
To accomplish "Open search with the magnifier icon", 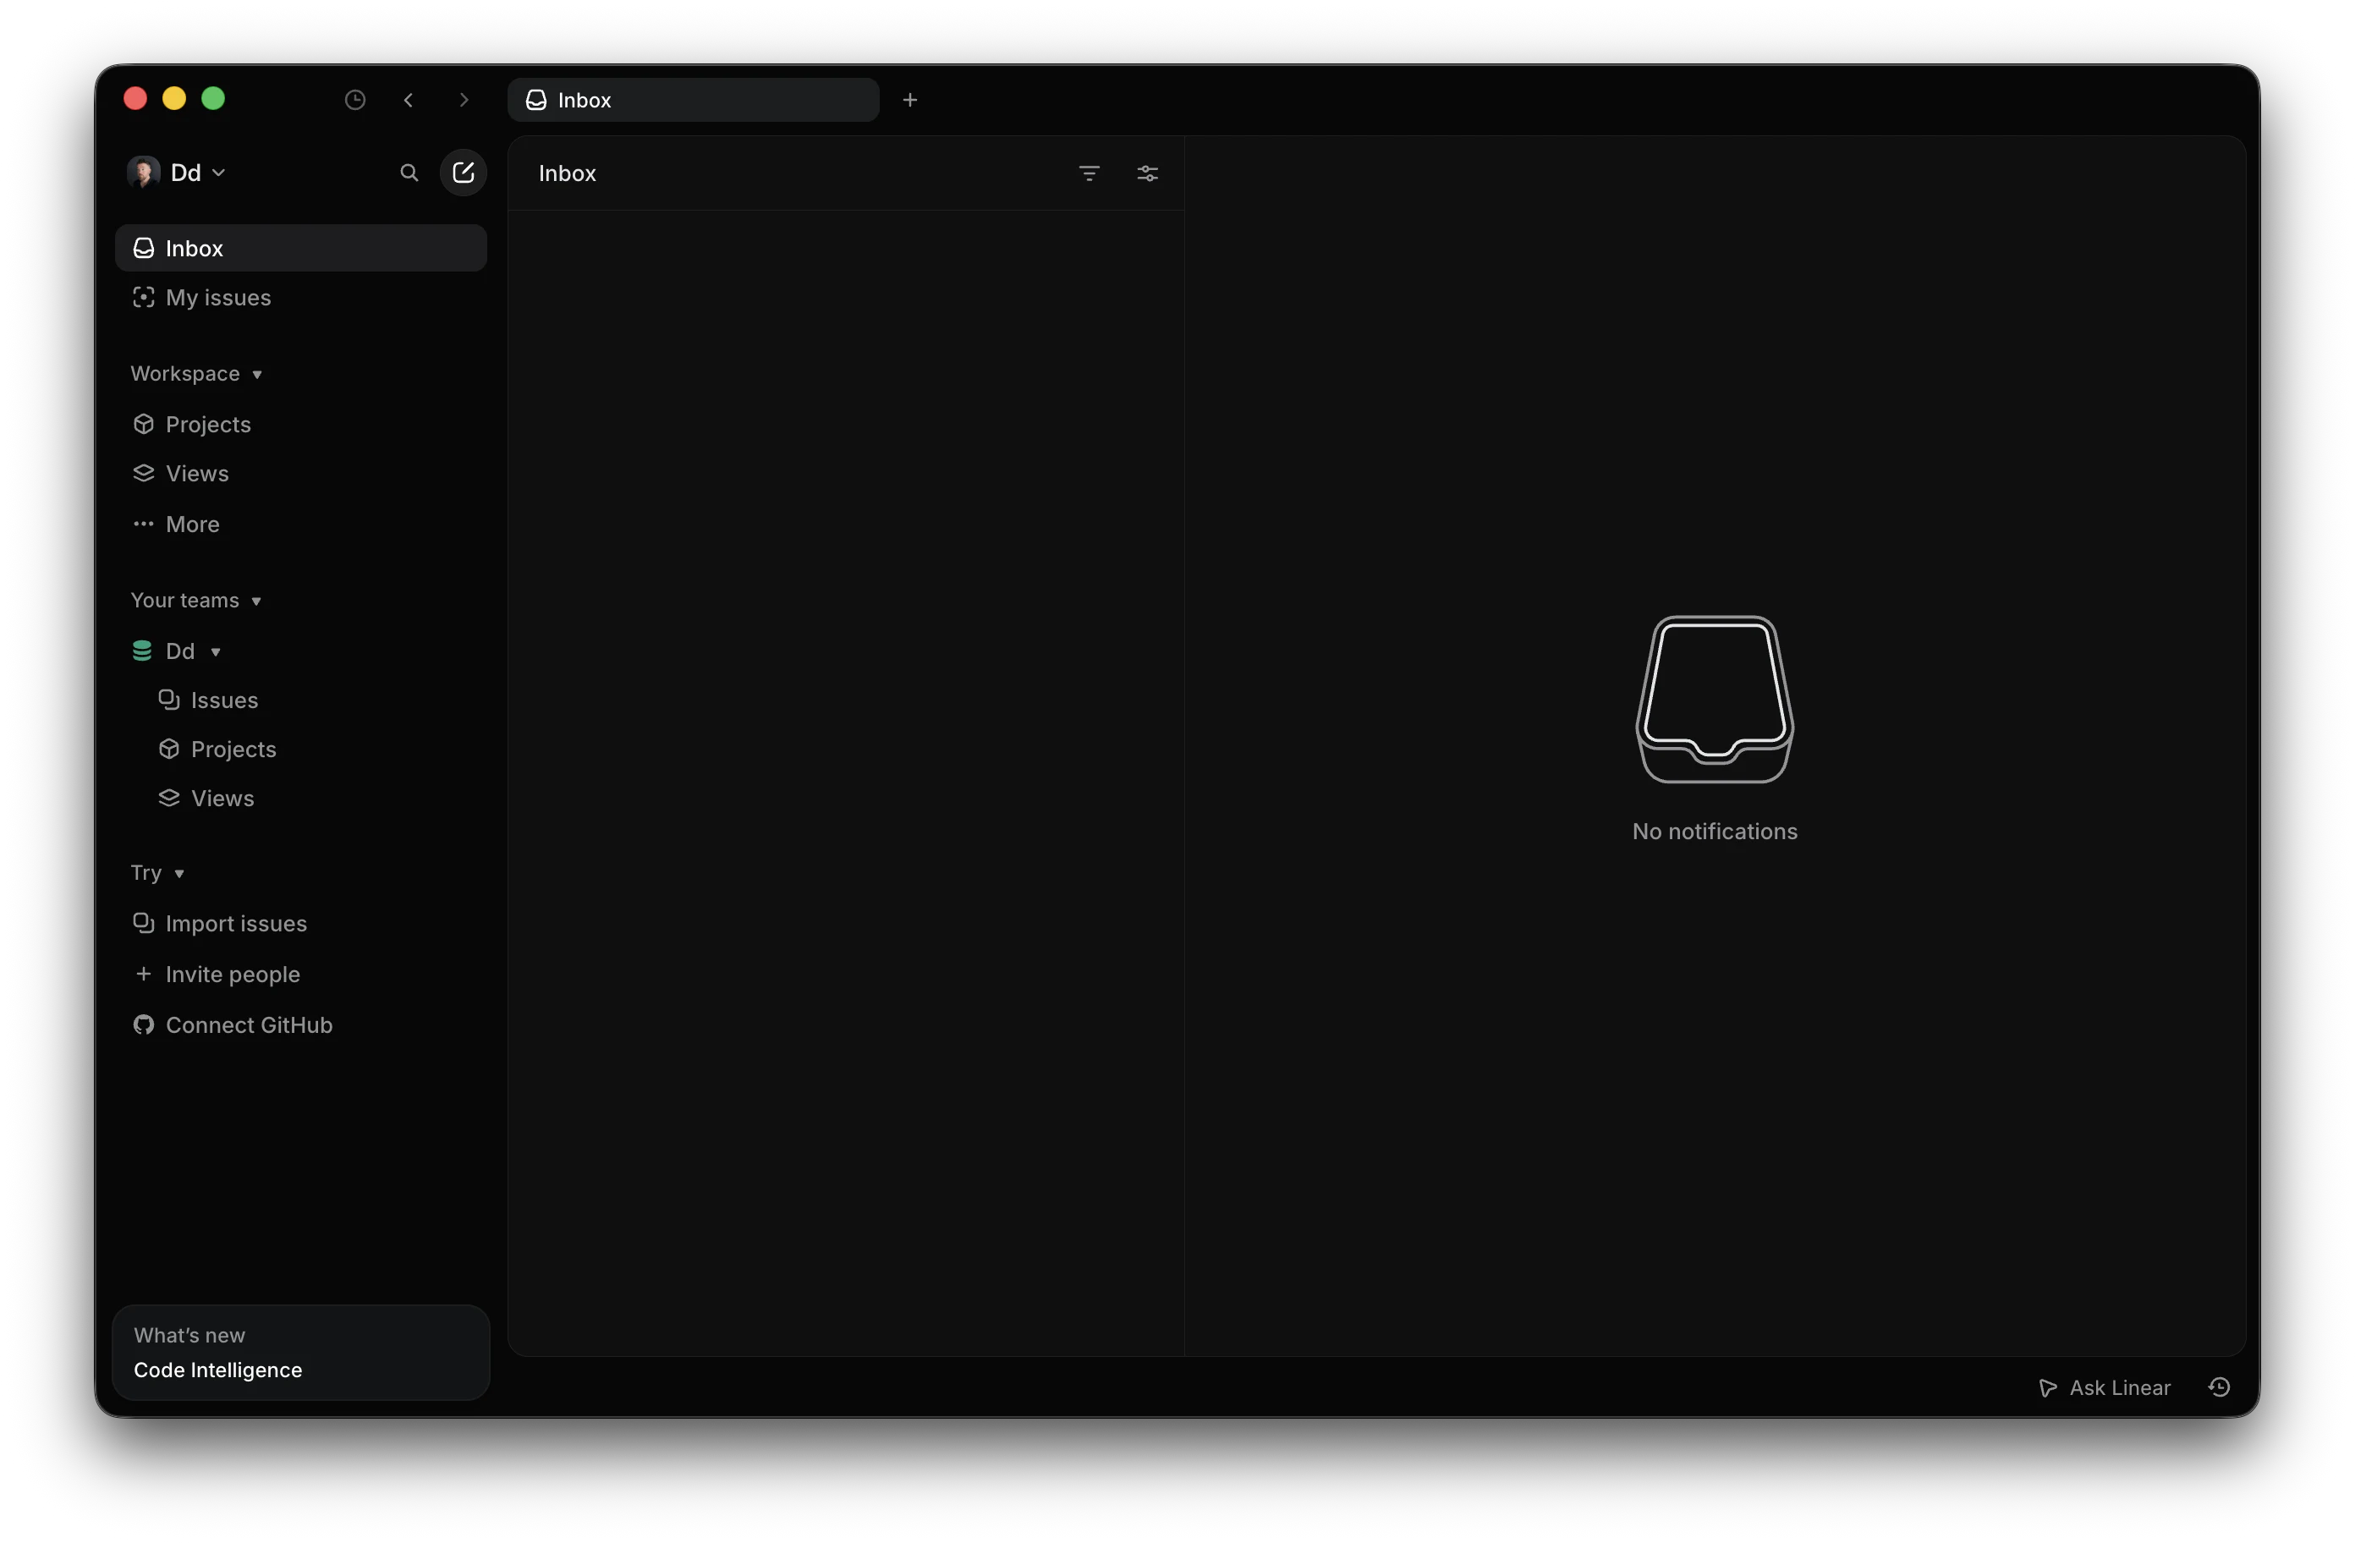I will pos(409,173).
